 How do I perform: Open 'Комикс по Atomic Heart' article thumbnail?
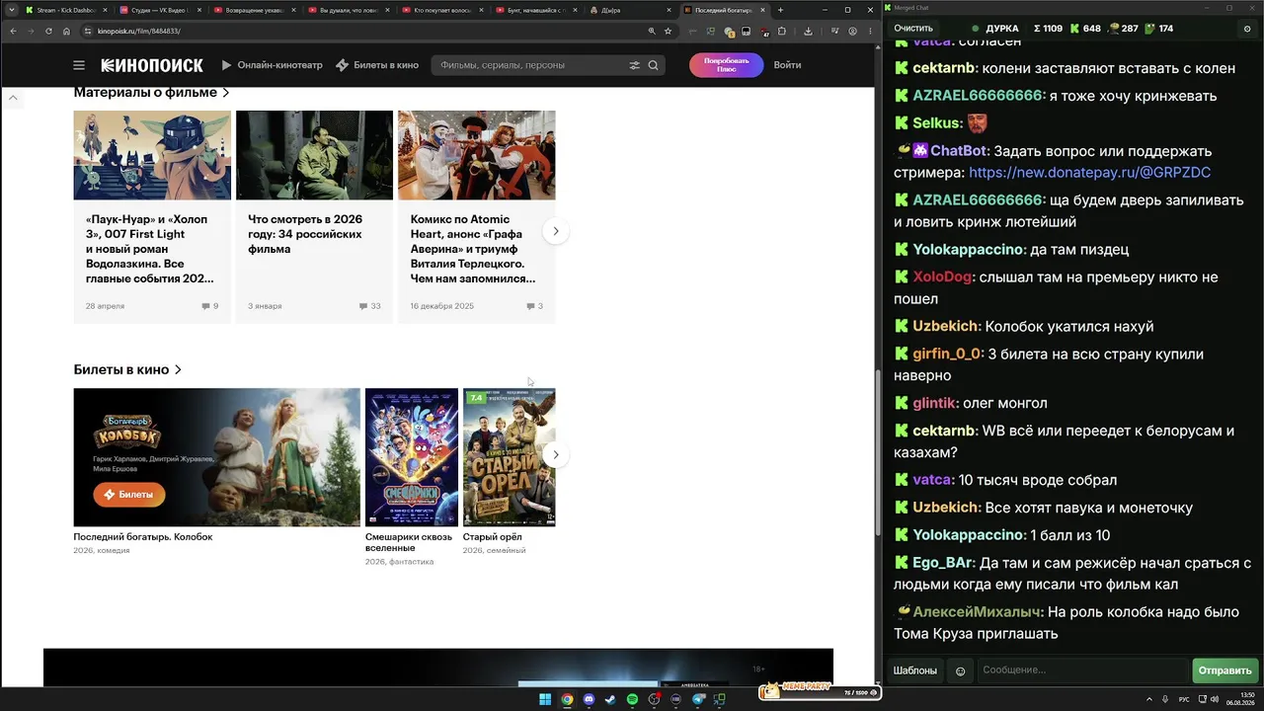point(477,155)
